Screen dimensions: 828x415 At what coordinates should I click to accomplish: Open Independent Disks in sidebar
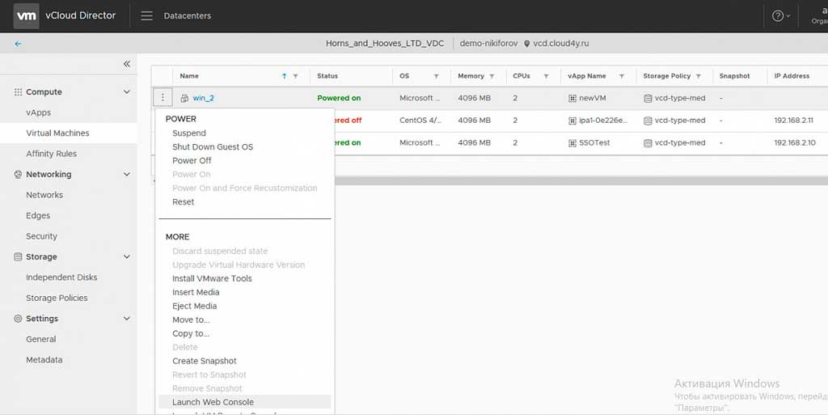(x=61, y=277)
